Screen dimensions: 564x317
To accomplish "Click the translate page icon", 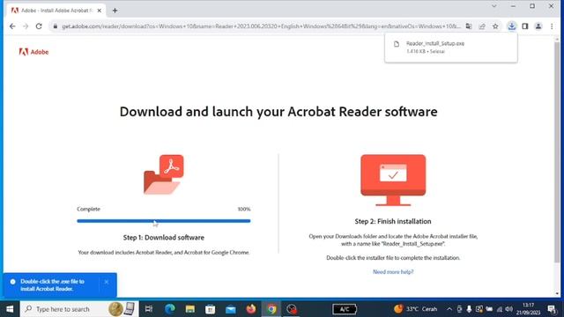I will click(x=469, y=26).
